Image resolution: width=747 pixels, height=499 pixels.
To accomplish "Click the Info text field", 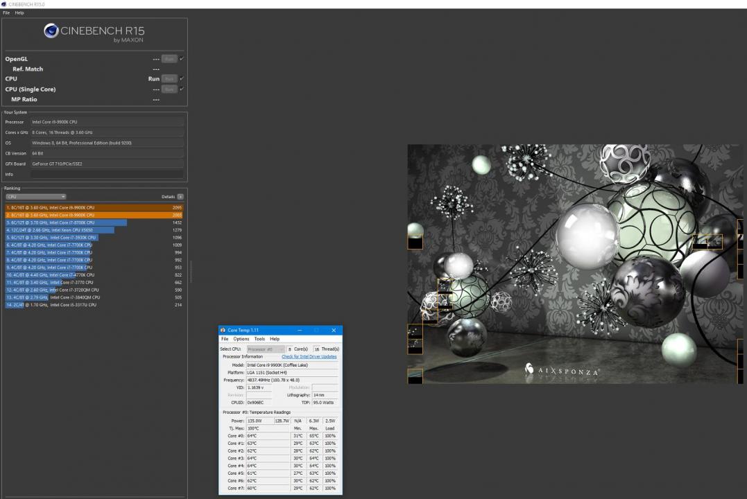I will [107, 175].
